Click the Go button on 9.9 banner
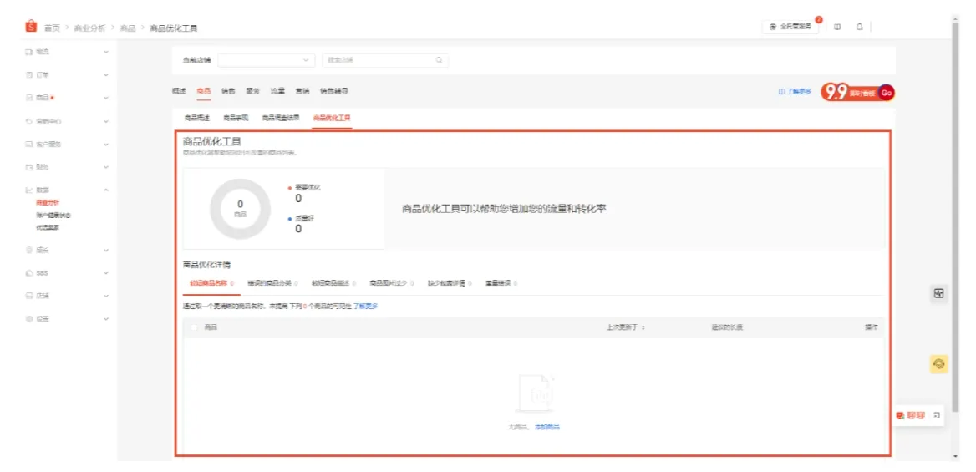Screen dimensions: 976x472 point(887,92)
